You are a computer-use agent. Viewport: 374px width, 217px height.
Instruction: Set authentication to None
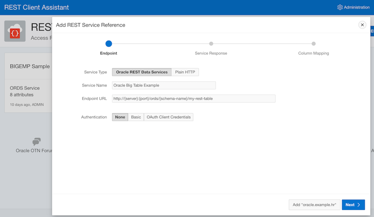[x=120, y=117]
